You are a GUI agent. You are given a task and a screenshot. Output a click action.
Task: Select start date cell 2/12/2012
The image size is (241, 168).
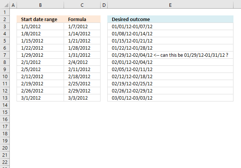point(40,76)
